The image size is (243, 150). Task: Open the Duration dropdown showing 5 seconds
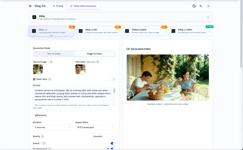tap(53, 127)
